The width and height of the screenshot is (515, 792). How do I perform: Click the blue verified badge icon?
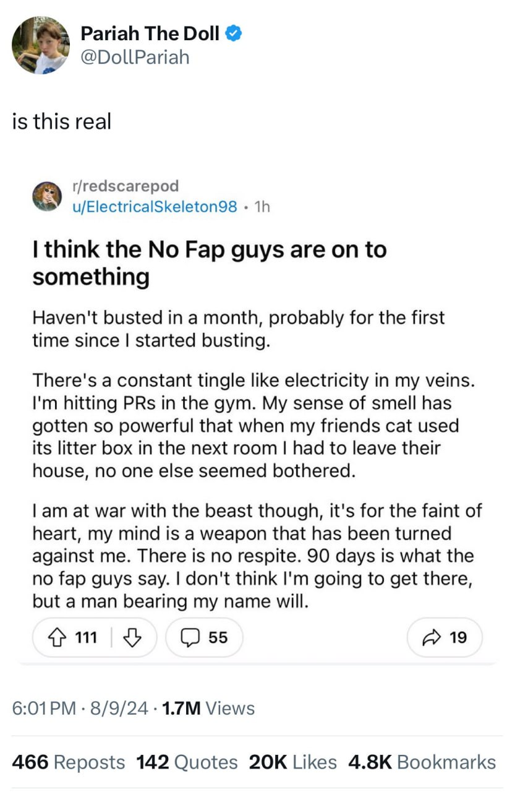[234, 34]
